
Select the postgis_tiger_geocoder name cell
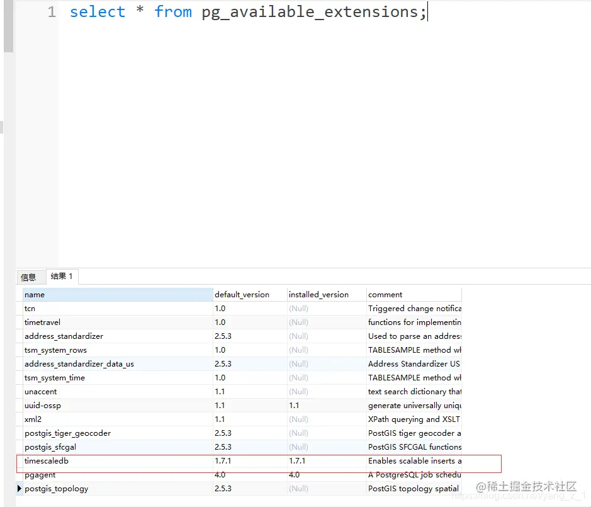click(118, 433)
